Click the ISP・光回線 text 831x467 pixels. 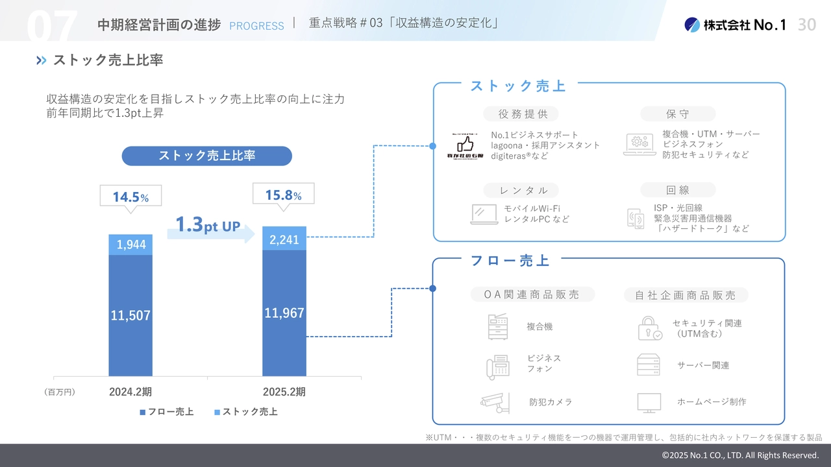tap(678, 208)
